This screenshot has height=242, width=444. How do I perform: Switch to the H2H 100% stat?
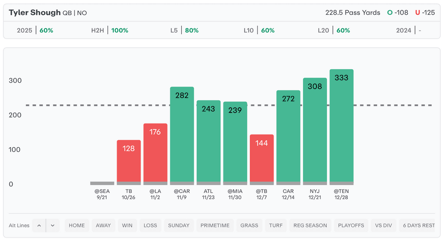110,30
